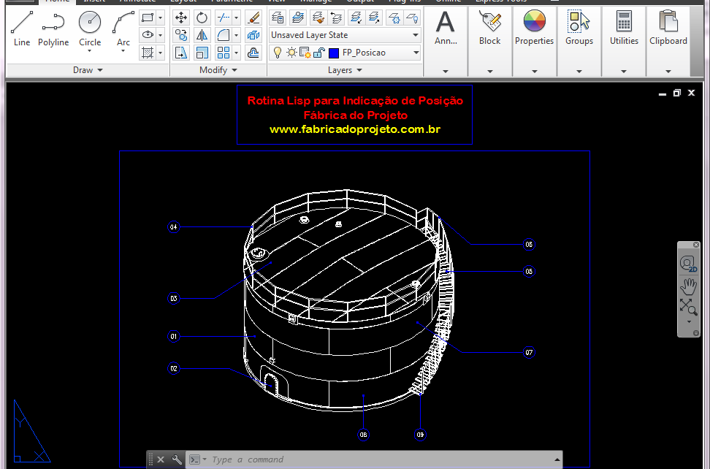Click the Mirror tool icon

[202, 35]
